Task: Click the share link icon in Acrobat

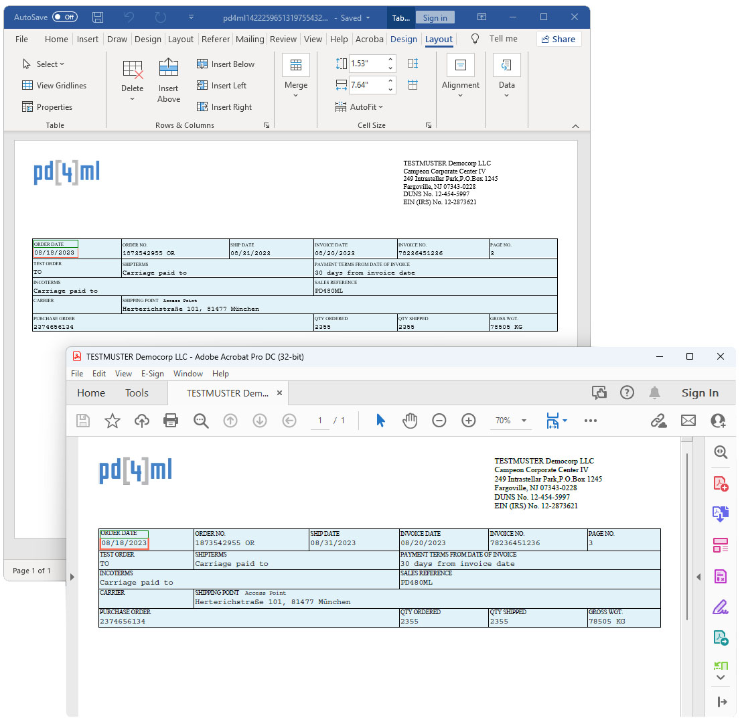Action: pos(658,421)
